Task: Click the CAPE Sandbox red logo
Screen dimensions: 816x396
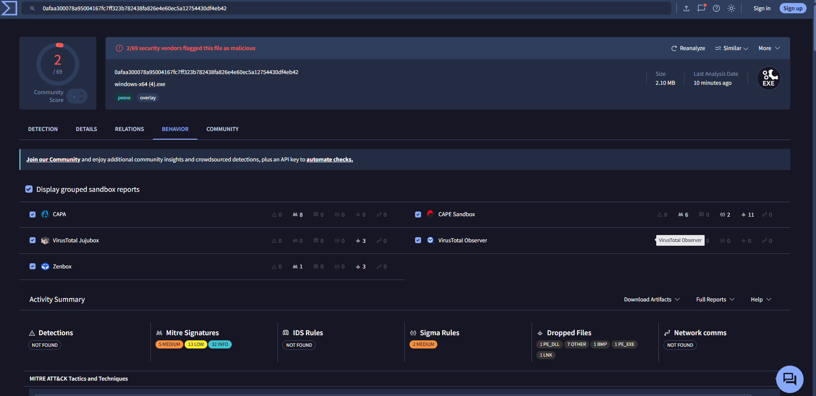Action: (430, 214)
